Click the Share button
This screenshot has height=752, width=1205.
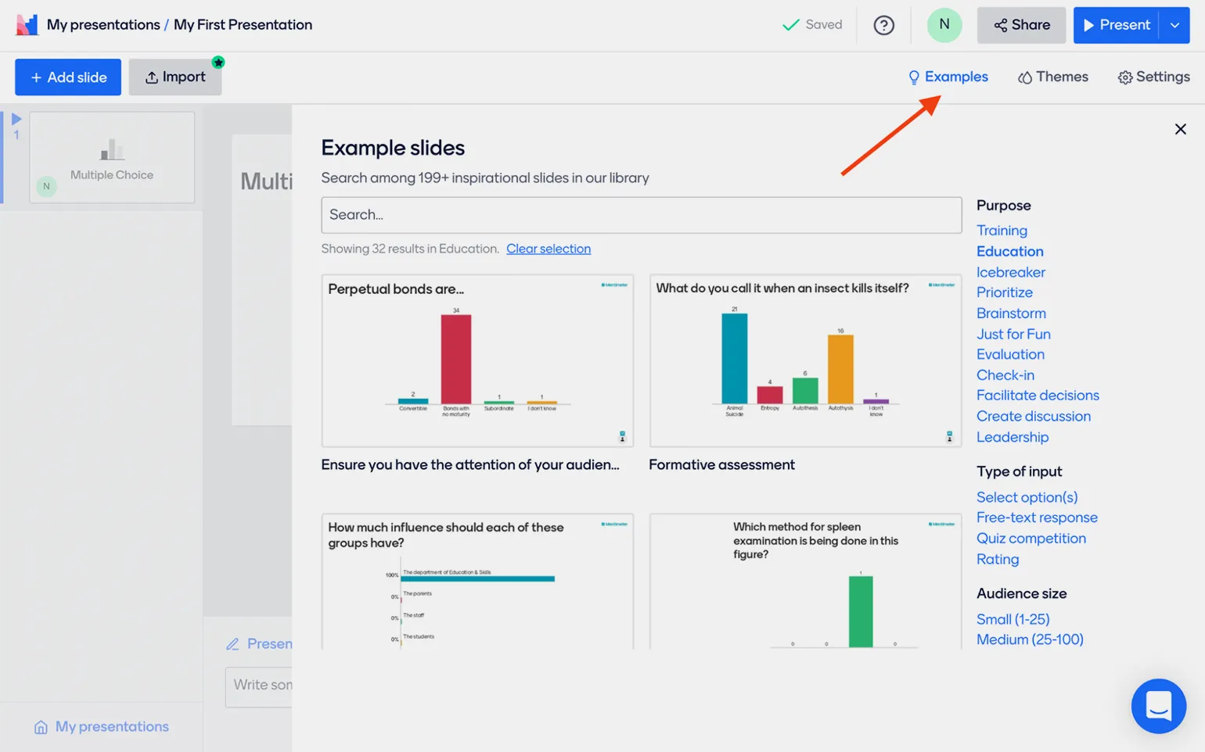click(x=1021, y=25)
